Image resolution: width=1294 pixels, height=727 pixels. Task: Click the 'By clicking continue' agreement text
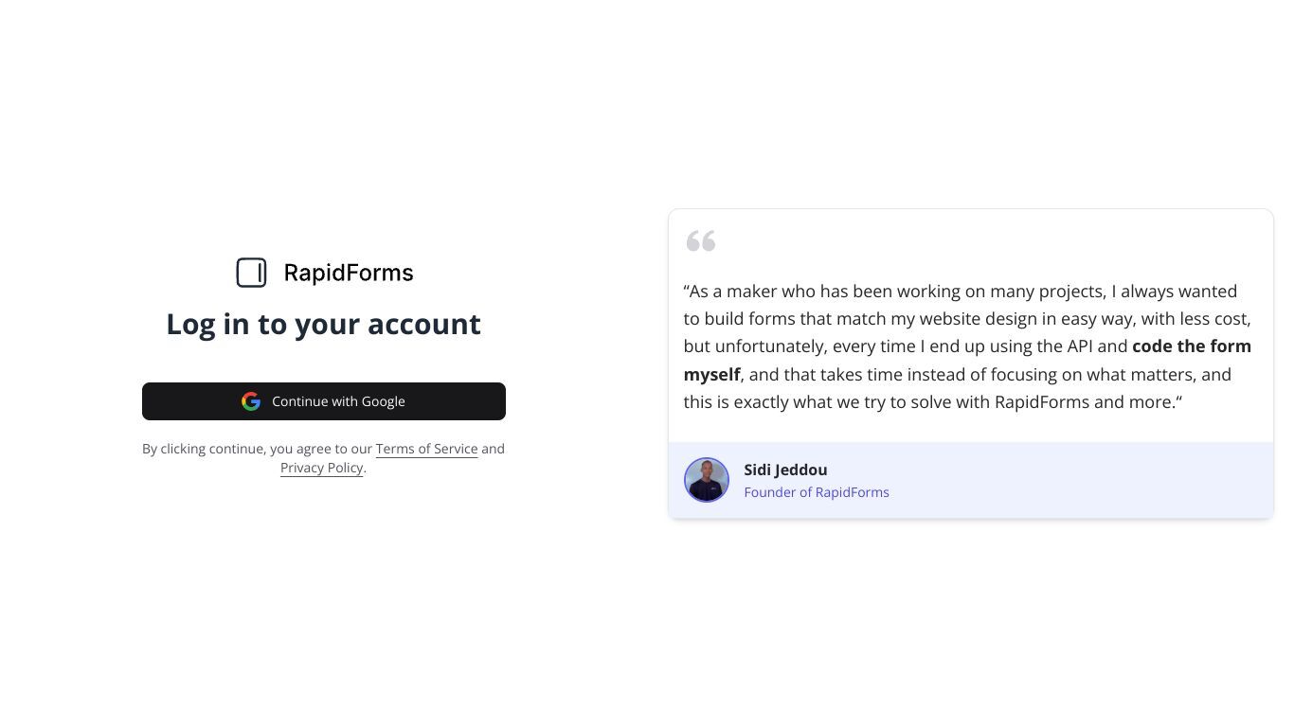click(x=324, y=458)
